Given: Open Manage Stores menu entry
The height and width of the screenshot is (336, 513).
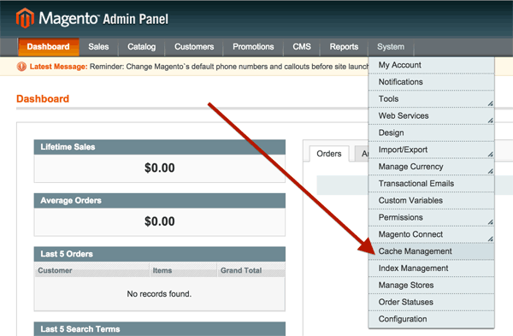Looking at the screenshot, I should 431,286.
